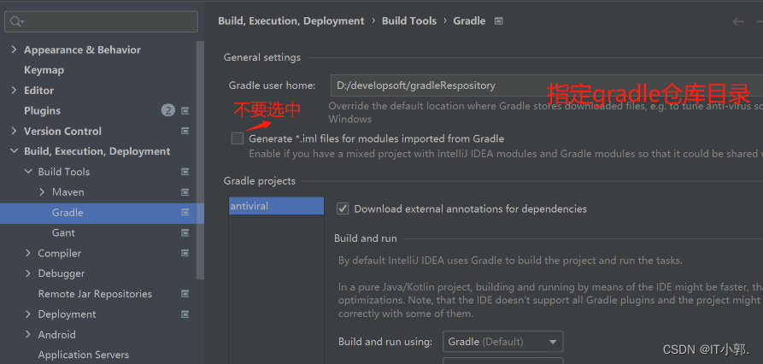Collapse the Build Tools tree node
763x364 pixels.
tap(28, 172)
